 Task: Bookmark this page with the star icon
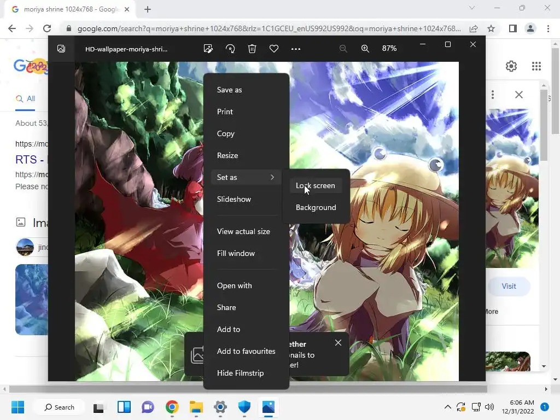coord(492,28)
